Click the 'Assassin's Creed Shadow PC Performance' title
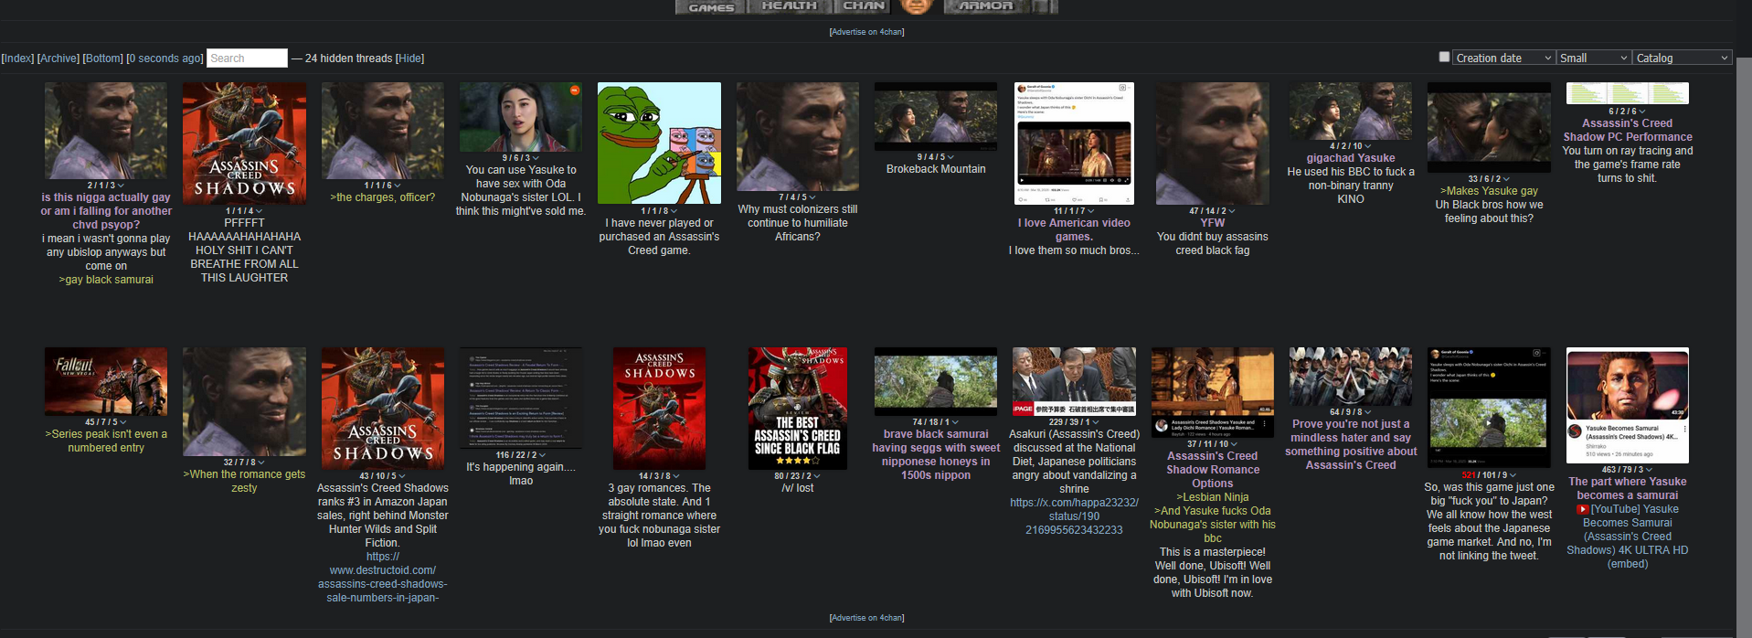 pyautogui.click(x=1627, y=130)
